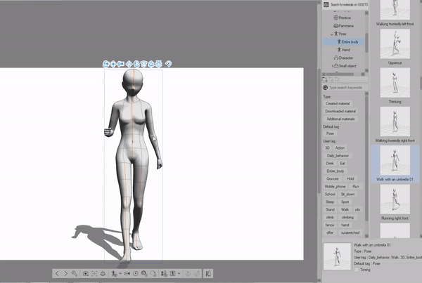Click the 3D user tag
This screenshot has width=422, height=283.
click(x=327, y=147)
